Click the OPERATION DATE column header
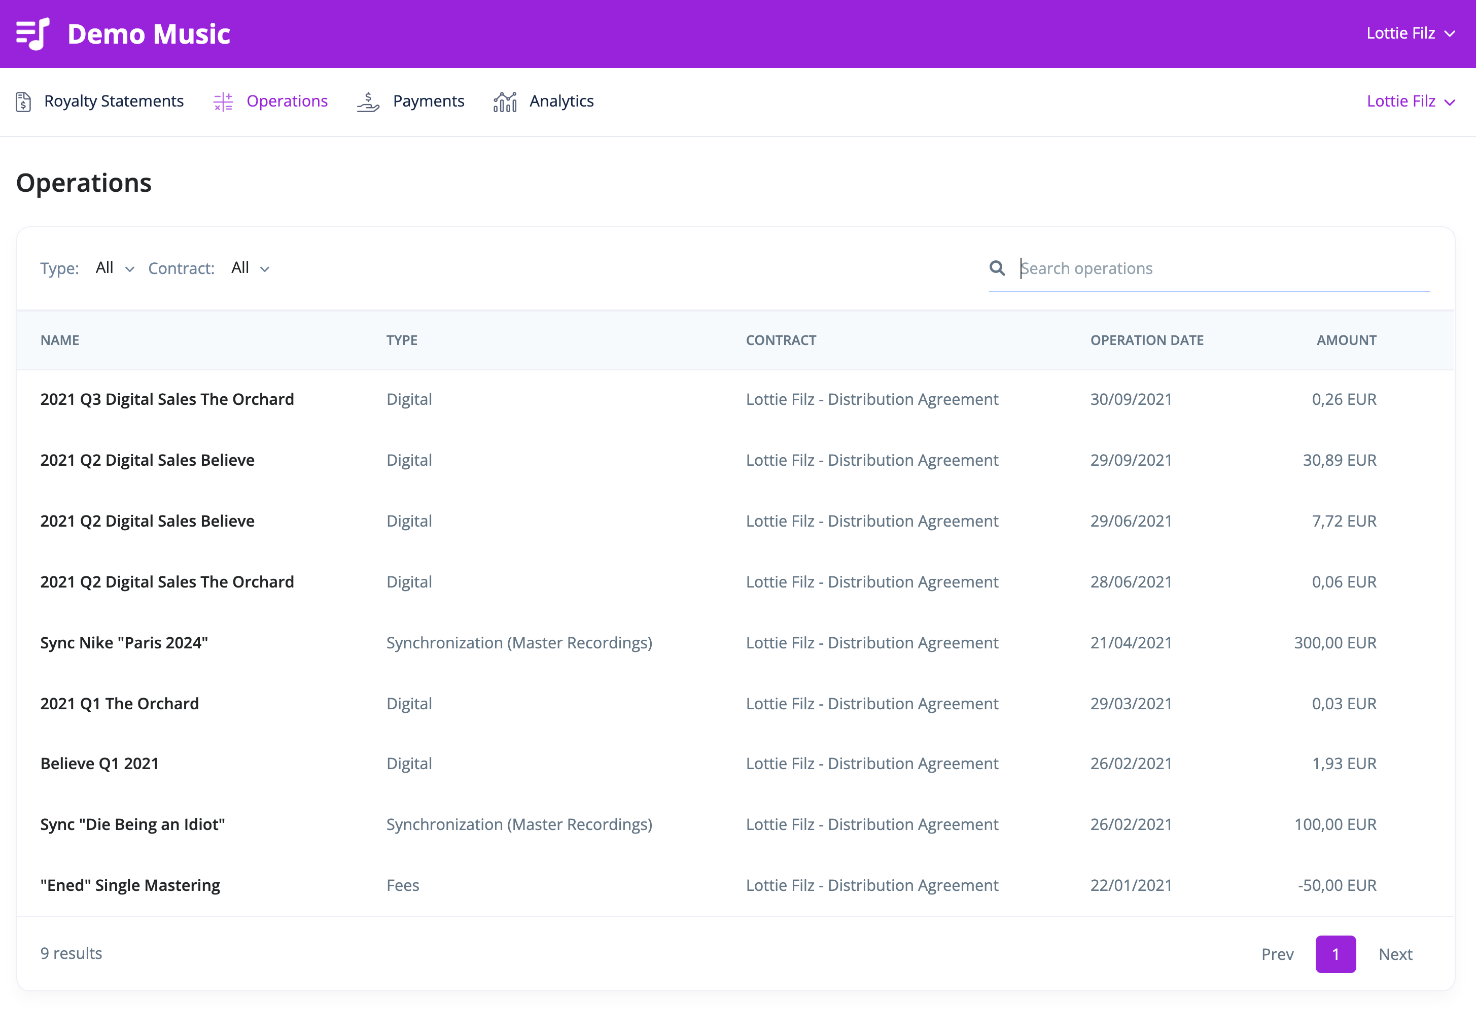The height and width of the screenshot is (1036, 1476). pos(1147,340)
